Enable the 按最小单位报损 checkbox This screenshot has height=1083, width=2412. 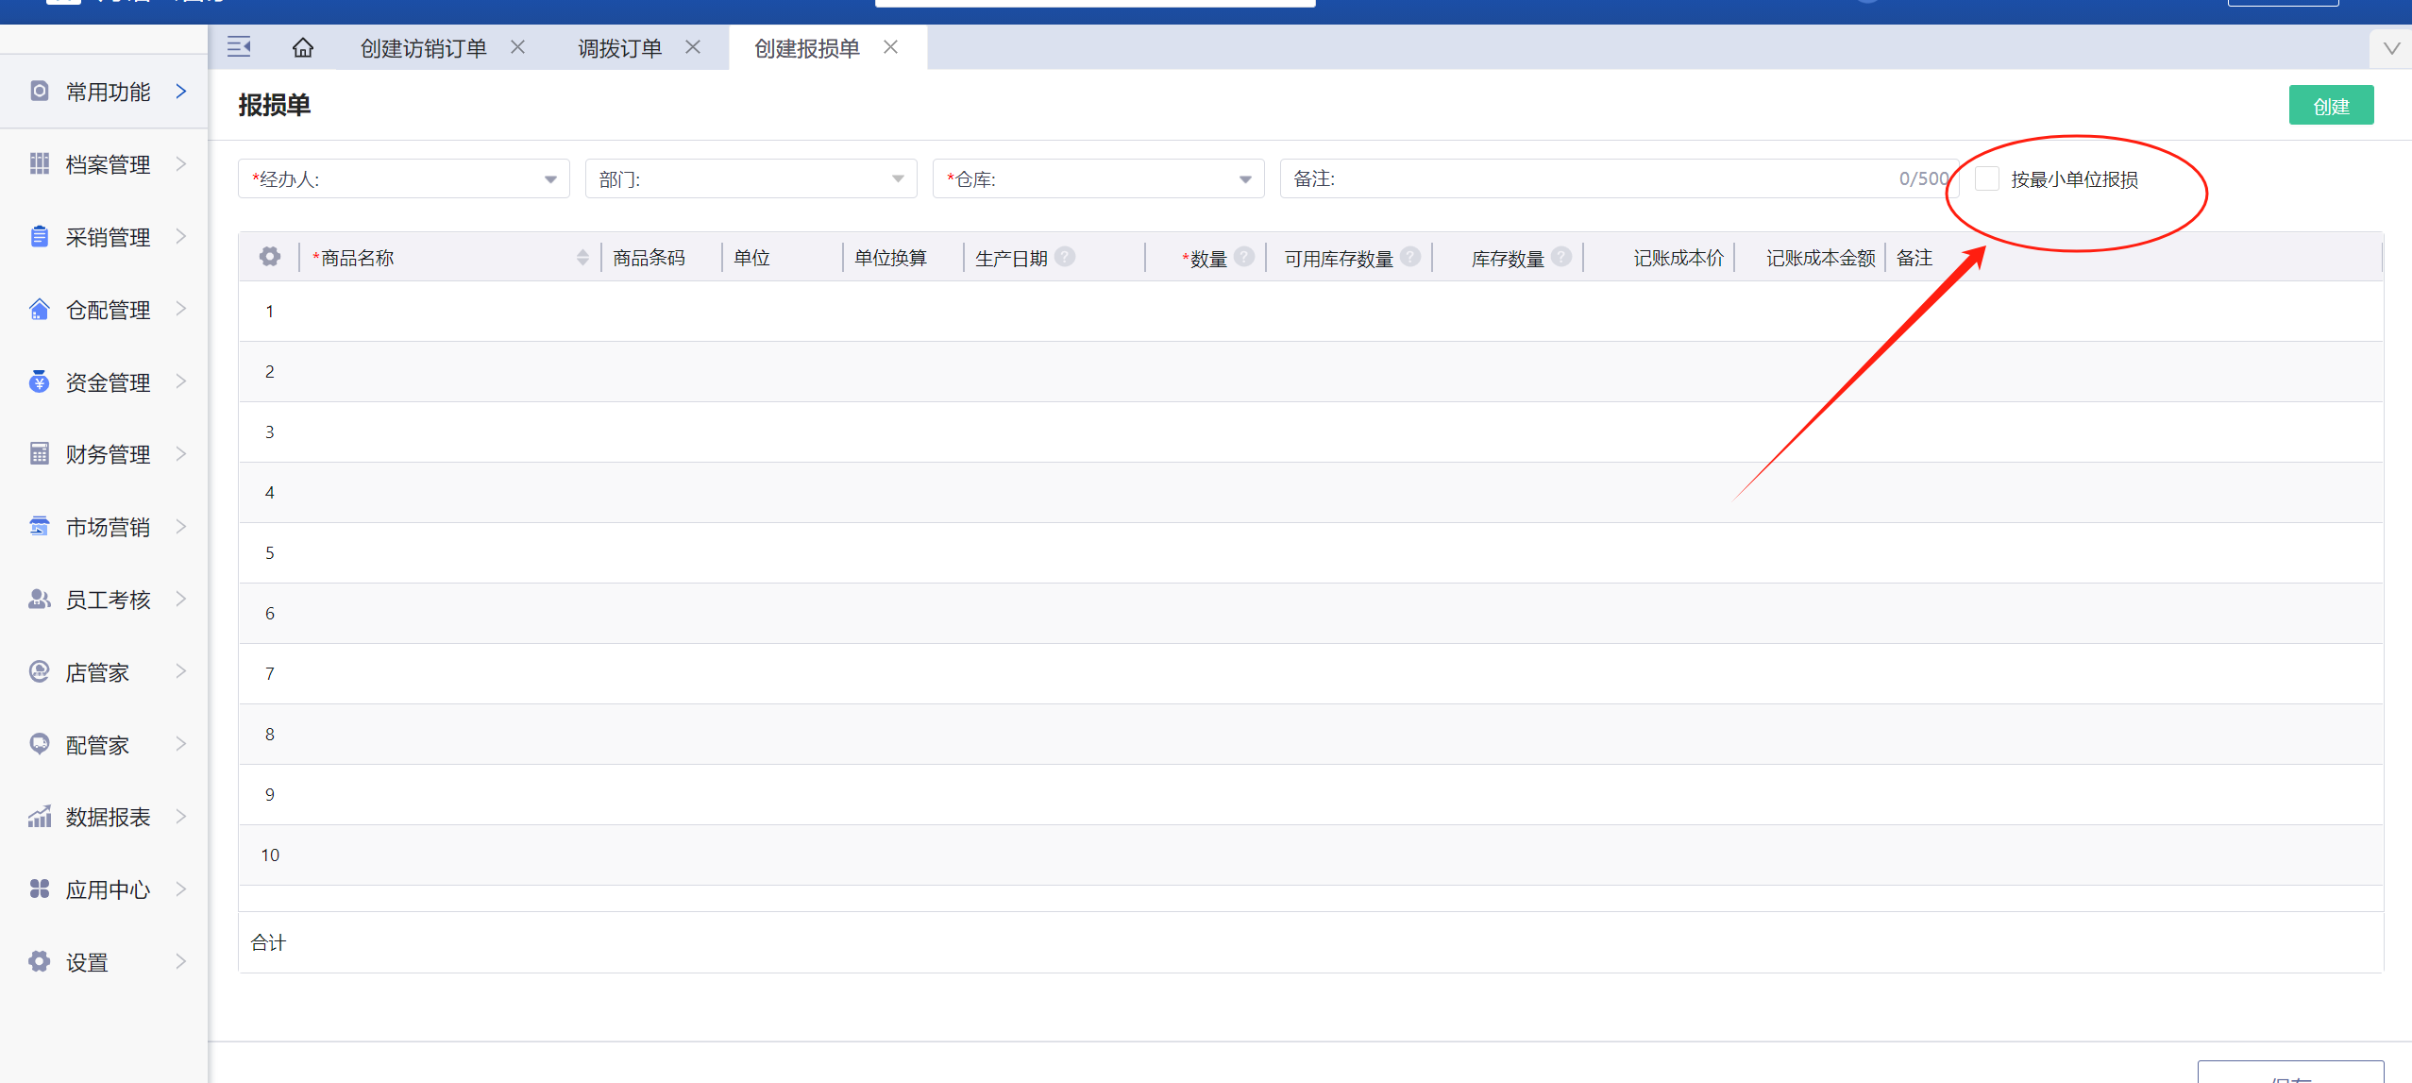point(1987,179)
